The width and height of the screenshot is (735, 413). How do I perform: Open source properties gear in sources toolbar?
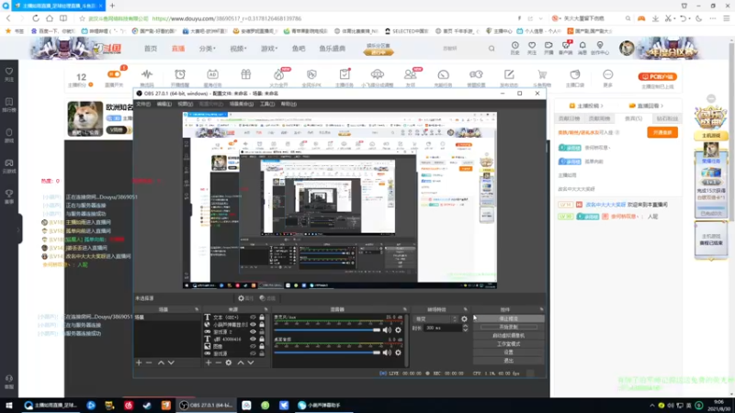pos(228,363)
